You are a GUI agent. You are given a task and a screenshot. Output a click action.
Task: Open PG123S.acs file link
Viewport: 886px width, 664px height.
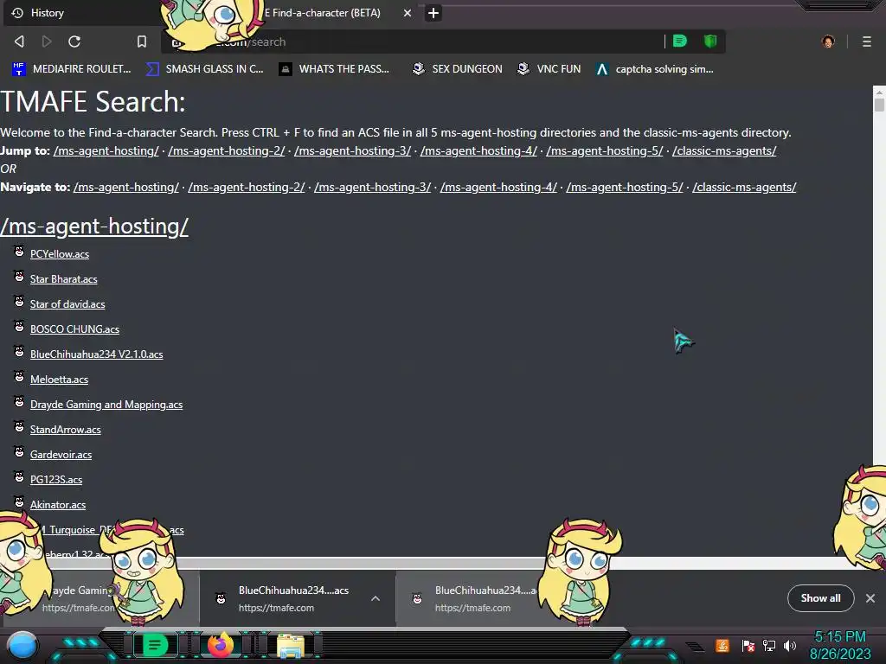56,479
